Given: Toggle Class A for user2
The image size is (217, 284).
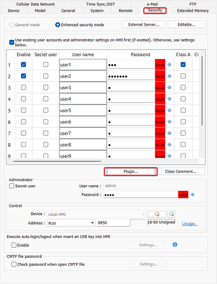Looking at the screenshot, I should 183,76.
